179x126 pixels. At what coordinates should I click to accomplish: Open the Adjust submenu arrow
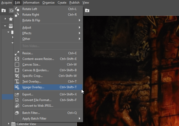pos(79,28)
